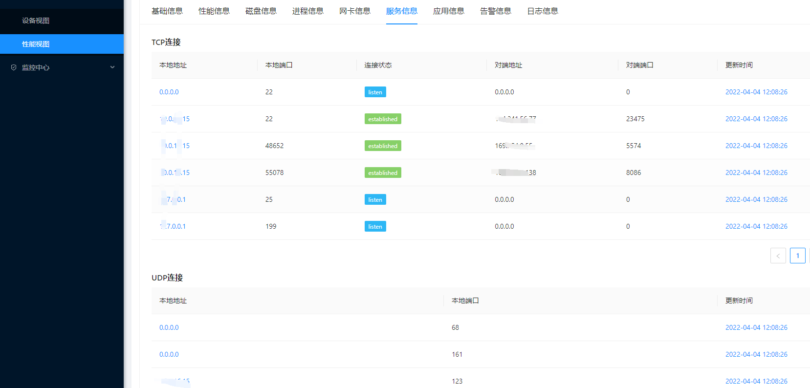Click established tag in remote port 23475 row
Screen dimensions: 810x388
383,119
